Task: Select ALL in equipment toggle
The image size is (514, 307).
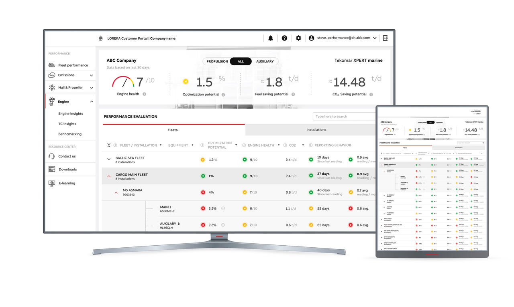Action: (241, 61)
